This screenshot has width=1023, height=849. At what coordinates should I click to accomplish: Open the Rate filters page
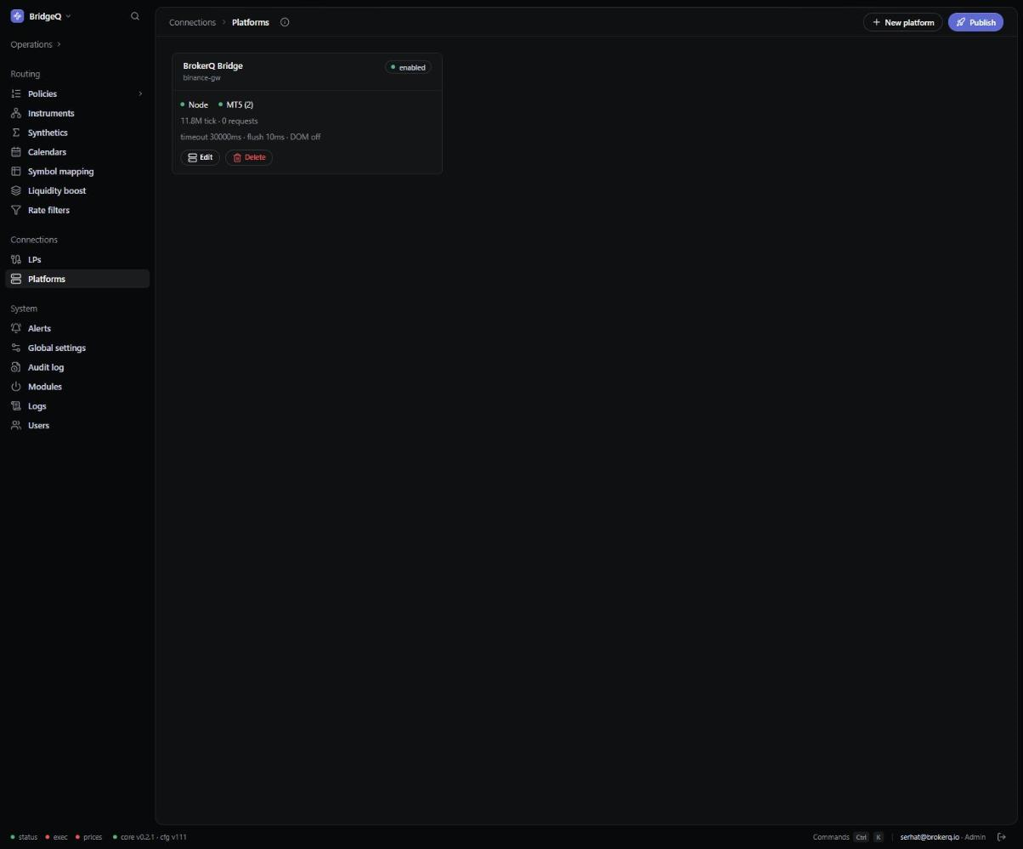[77, 210]
